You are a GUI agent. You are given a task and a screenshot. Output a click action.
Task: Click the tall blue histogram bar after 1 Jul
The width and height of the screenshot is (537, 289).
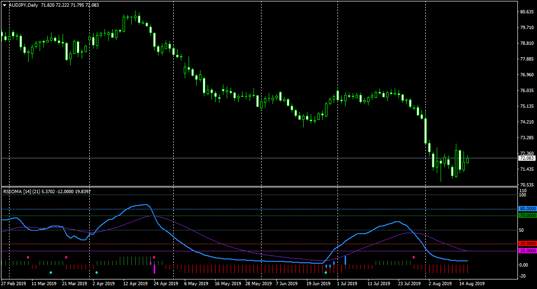coord(345,260)
